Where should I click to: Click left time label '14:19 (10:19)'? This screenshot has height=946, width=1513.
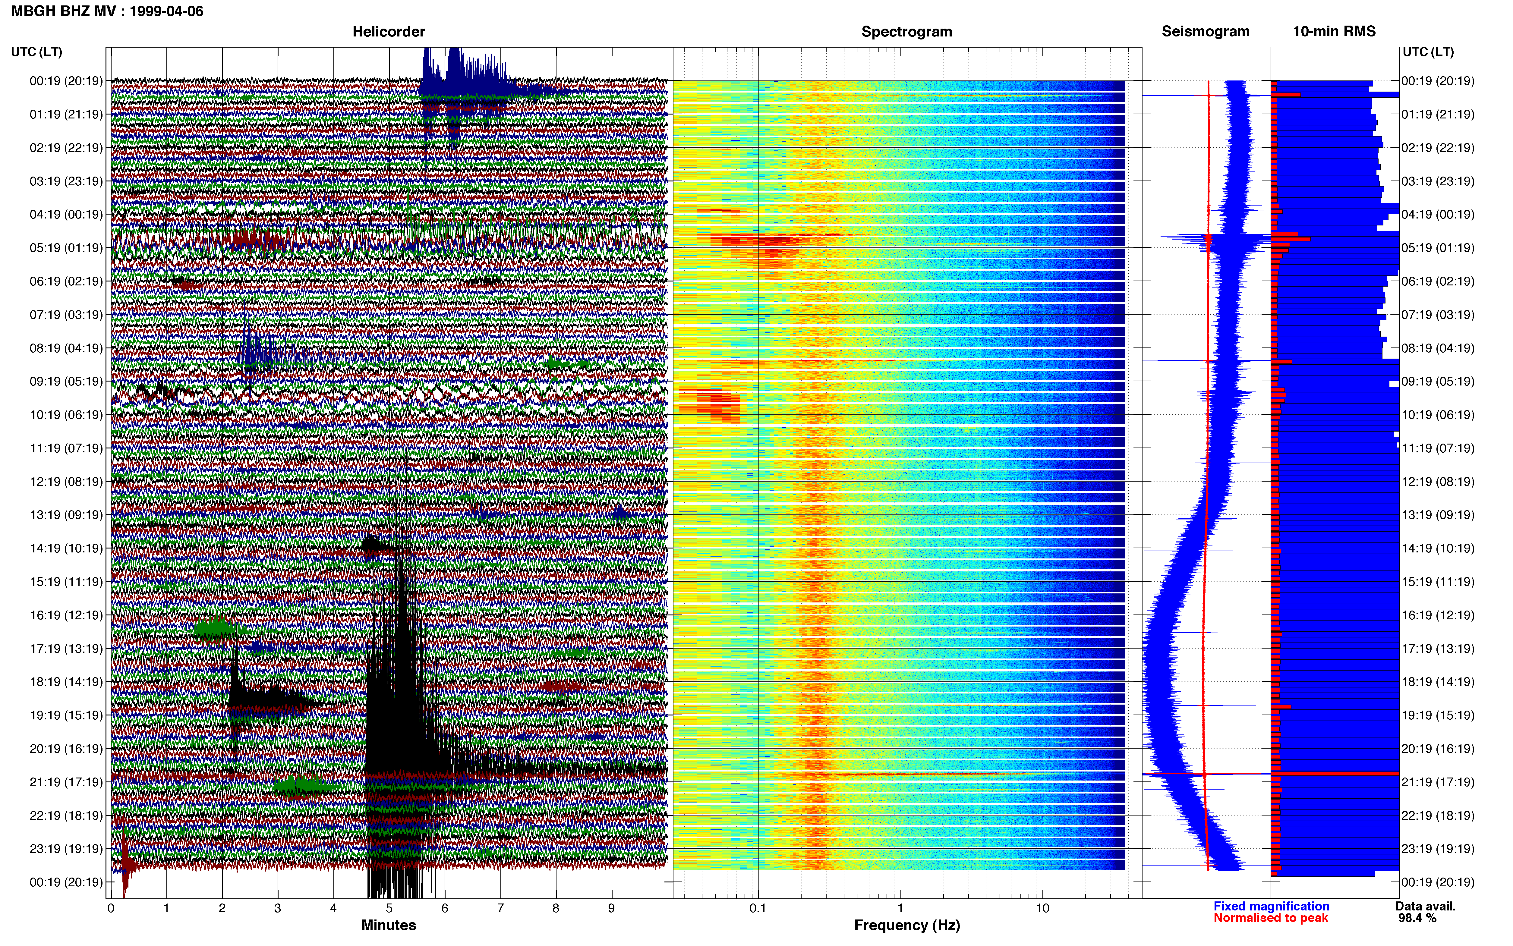coord(66,548)
